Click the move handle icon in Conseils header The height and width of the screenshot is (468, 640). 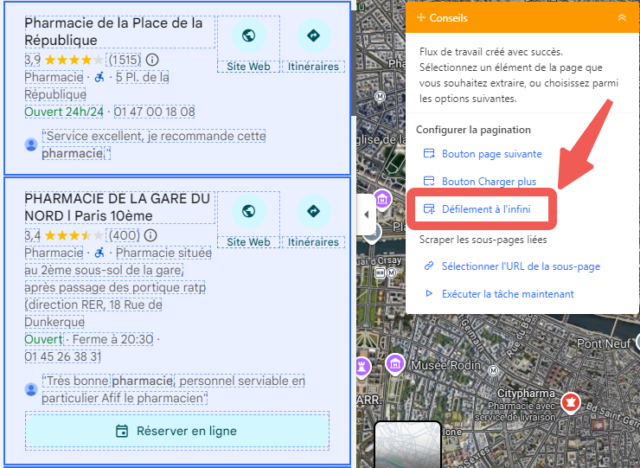pos(421,17)
